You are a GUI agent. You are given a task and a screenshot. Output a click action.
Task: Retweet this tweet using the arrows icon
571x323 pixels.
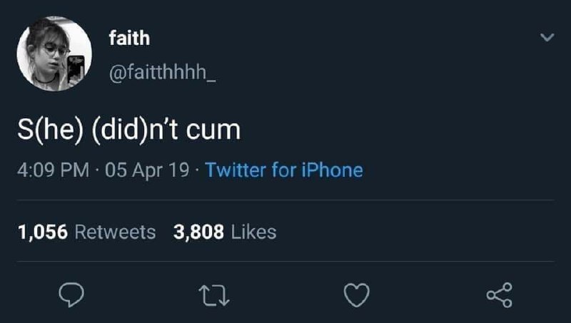[214, 295]
